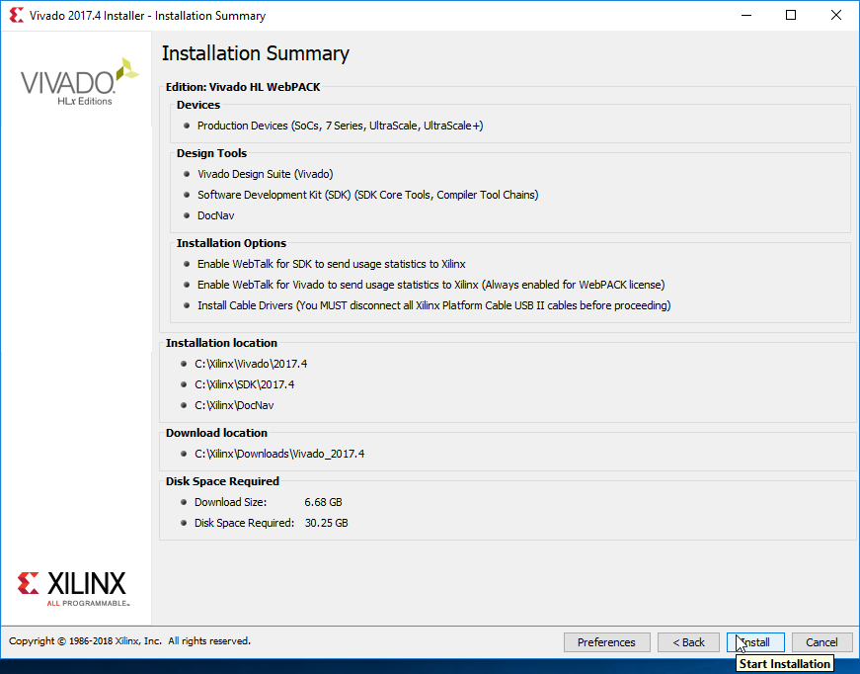Click the 6.68 GB download size value
This screenshot has height=674, width=860.
pyautogui.click(x=324, y=502)
